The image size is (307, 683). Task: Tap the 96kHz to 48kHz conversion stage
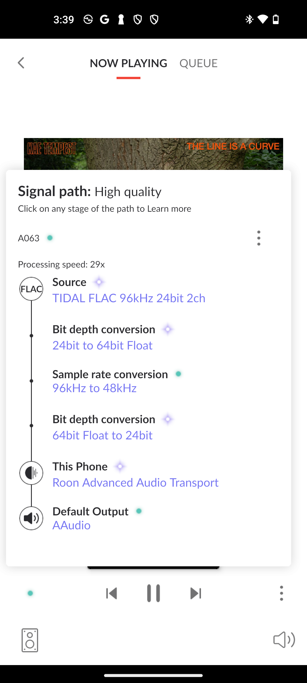94,388
